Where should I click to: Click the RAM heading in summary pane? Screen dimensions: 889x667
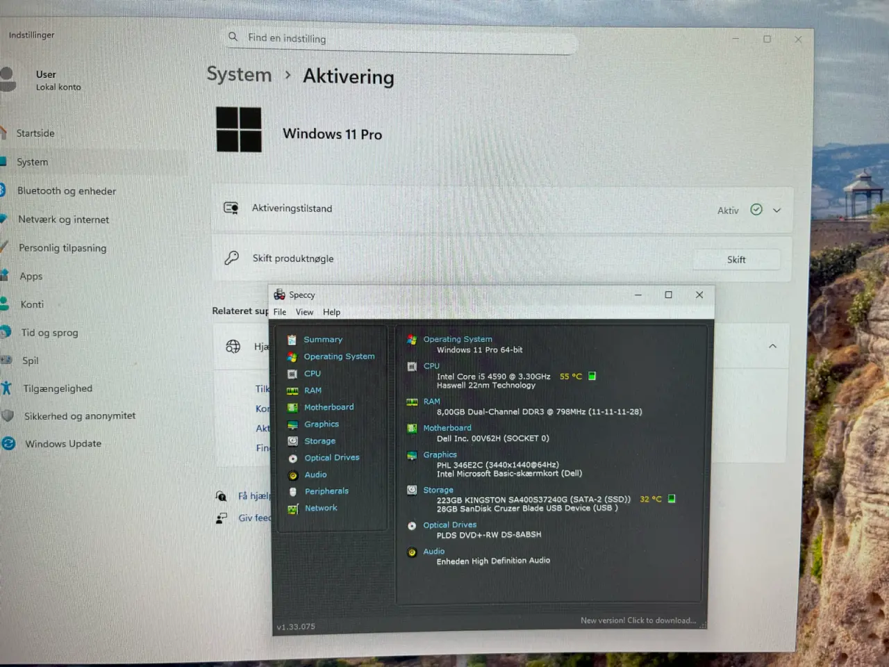pyautogui.click(x=431, y=401)
